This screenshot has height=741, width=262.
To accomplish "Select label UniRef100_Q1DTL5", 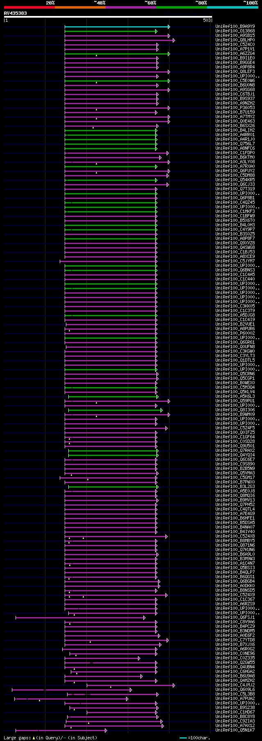I will pos(235,360).
